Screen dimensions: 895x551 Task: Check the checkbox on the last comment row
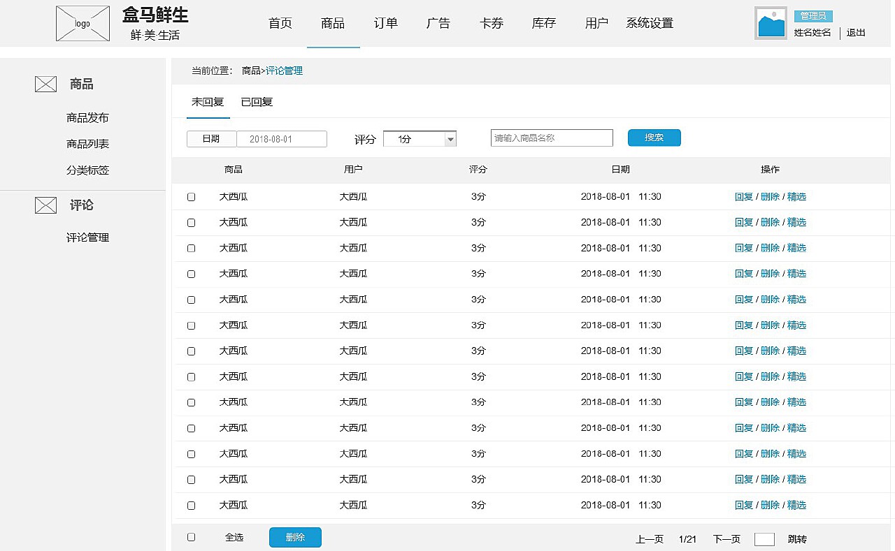point(191,505)
